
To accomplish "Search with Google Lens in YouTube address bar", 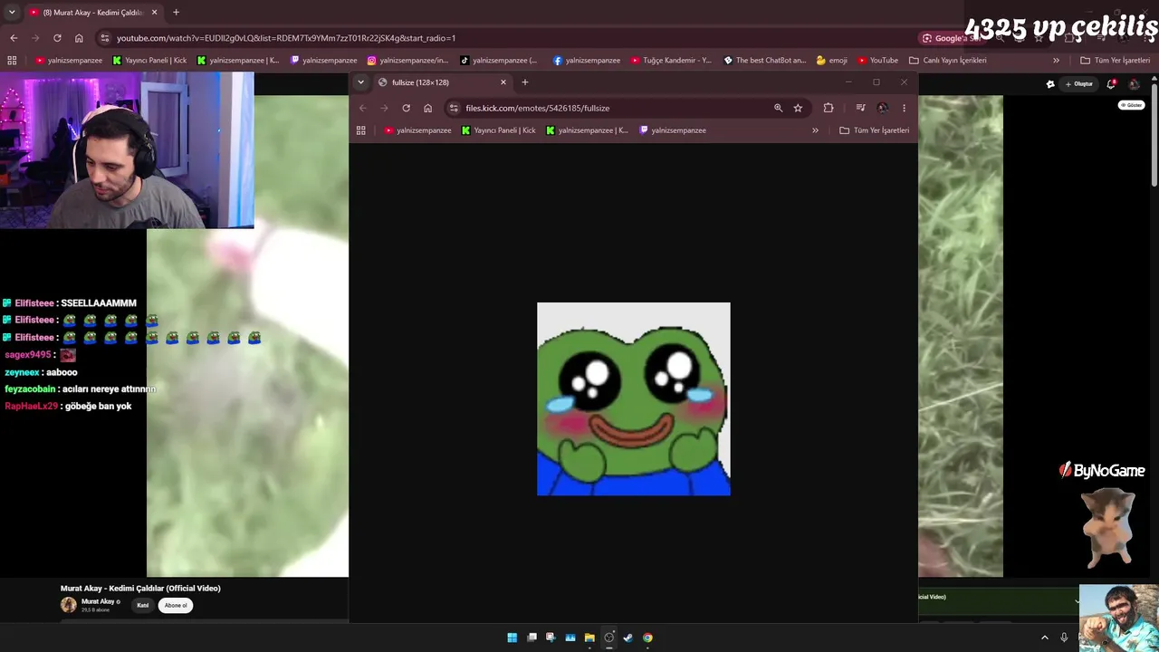I will pos(952,38).
